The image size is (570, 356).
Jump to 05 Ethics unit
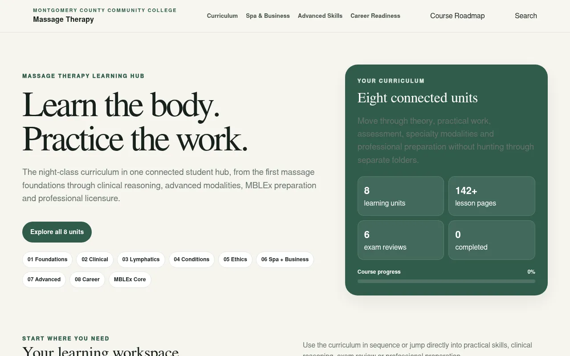coord(235,259)
